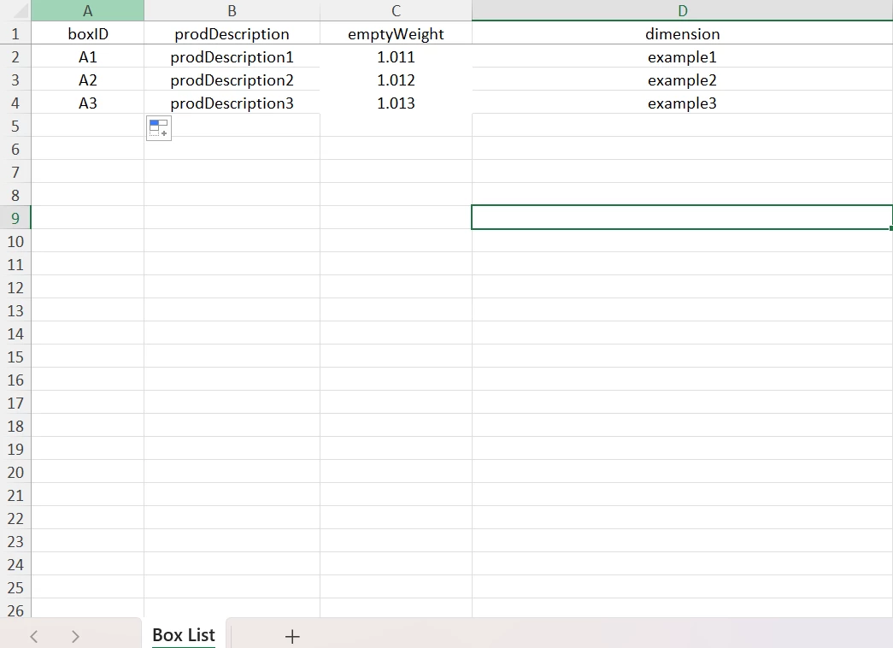Screen dimensions: 893x648
Task: Select the cell containing 1.013
Action: (x=396, y=103)
